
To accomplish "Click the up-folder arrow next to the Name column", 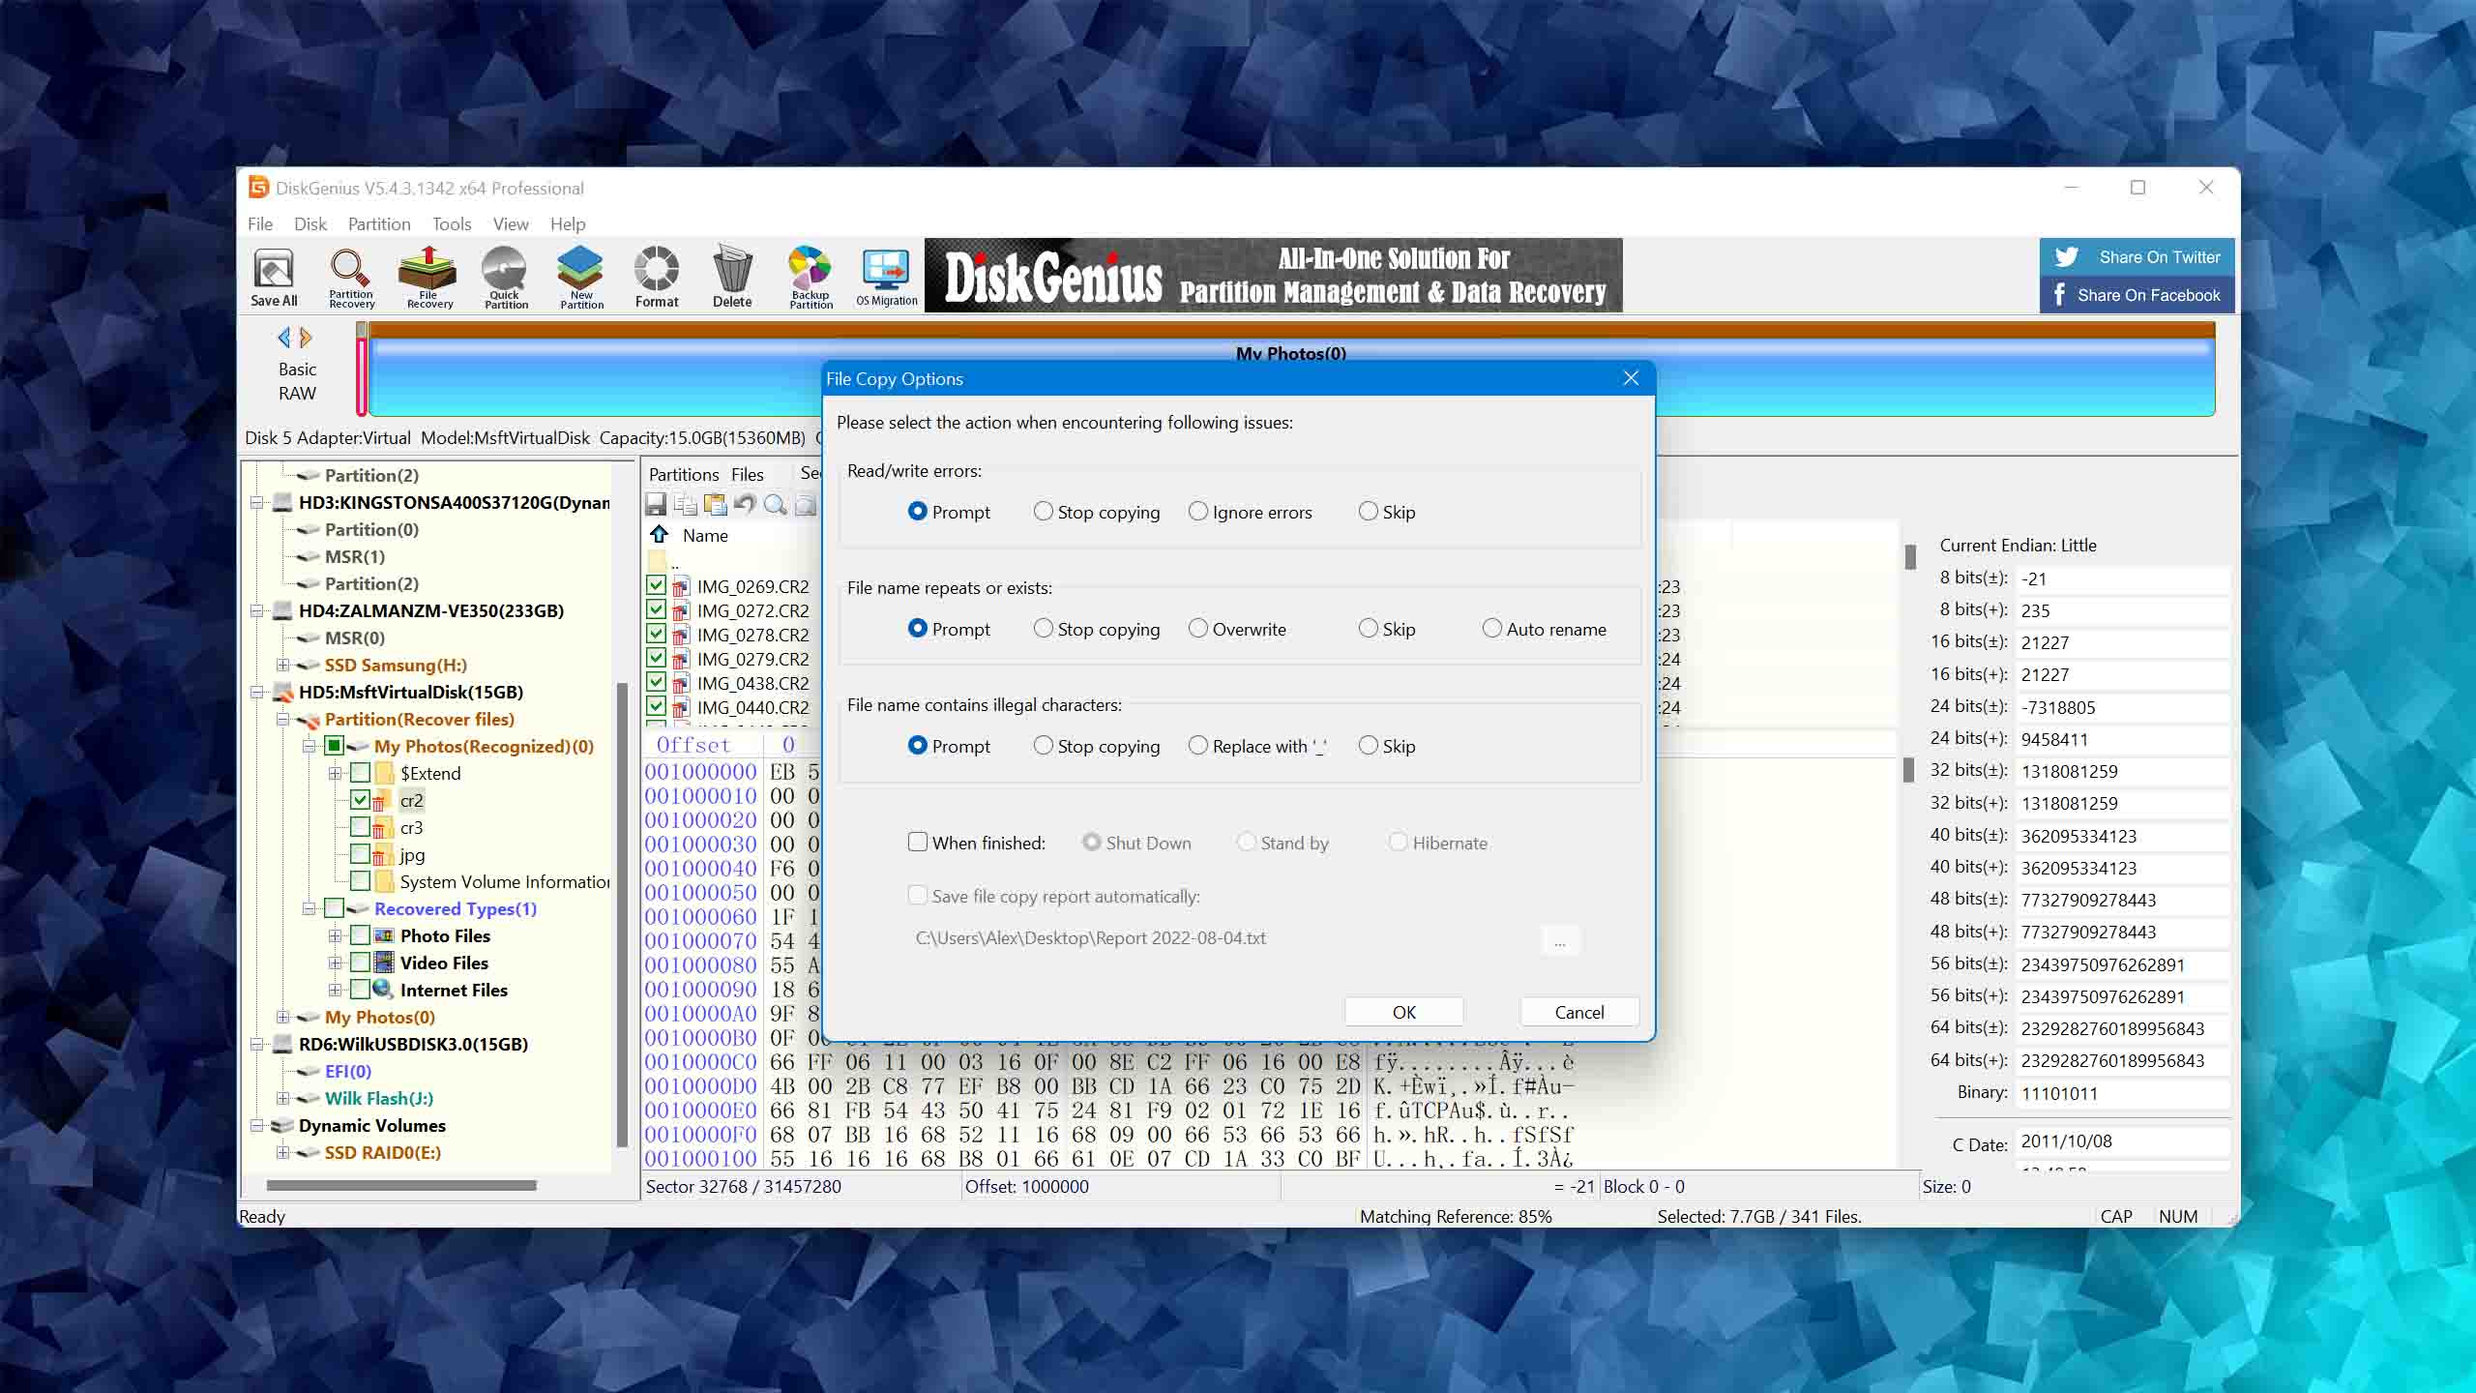I will coord(660,534).
